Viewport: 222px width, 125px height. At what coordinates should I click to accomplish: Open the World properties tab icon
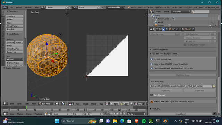click(167, 29)
